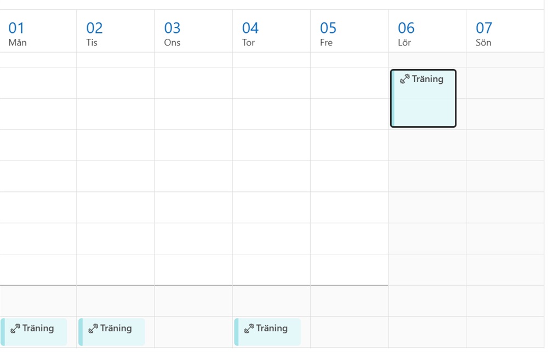Click the dumbbell icon on Thursday's Träning event
The height and width of the screenshot is (352, 548).
249,328
